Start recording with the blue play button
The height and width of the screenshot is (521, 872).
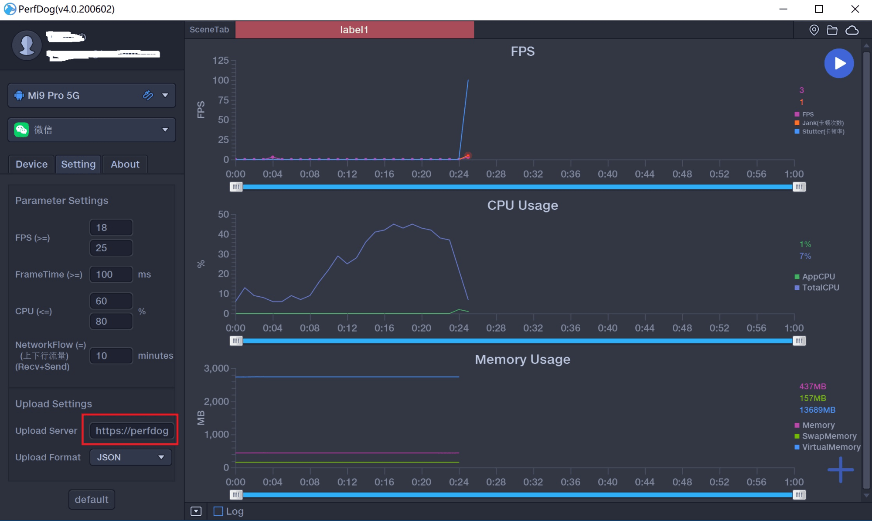(839, 64)
